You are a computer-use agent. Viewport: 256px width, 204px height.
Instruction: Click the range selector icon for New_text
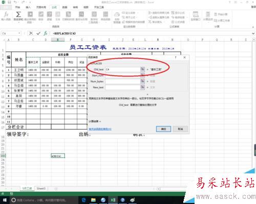click(142, 87)
